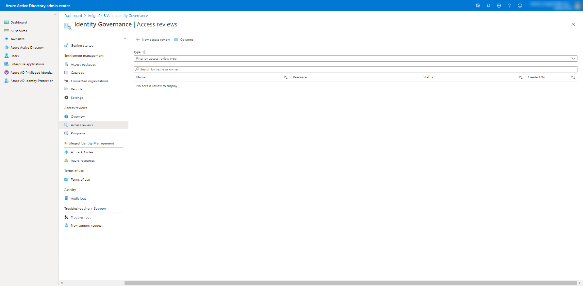Sort the table by Created On column
The width and height of the screenshot is (583, 286).
point(573,77)
